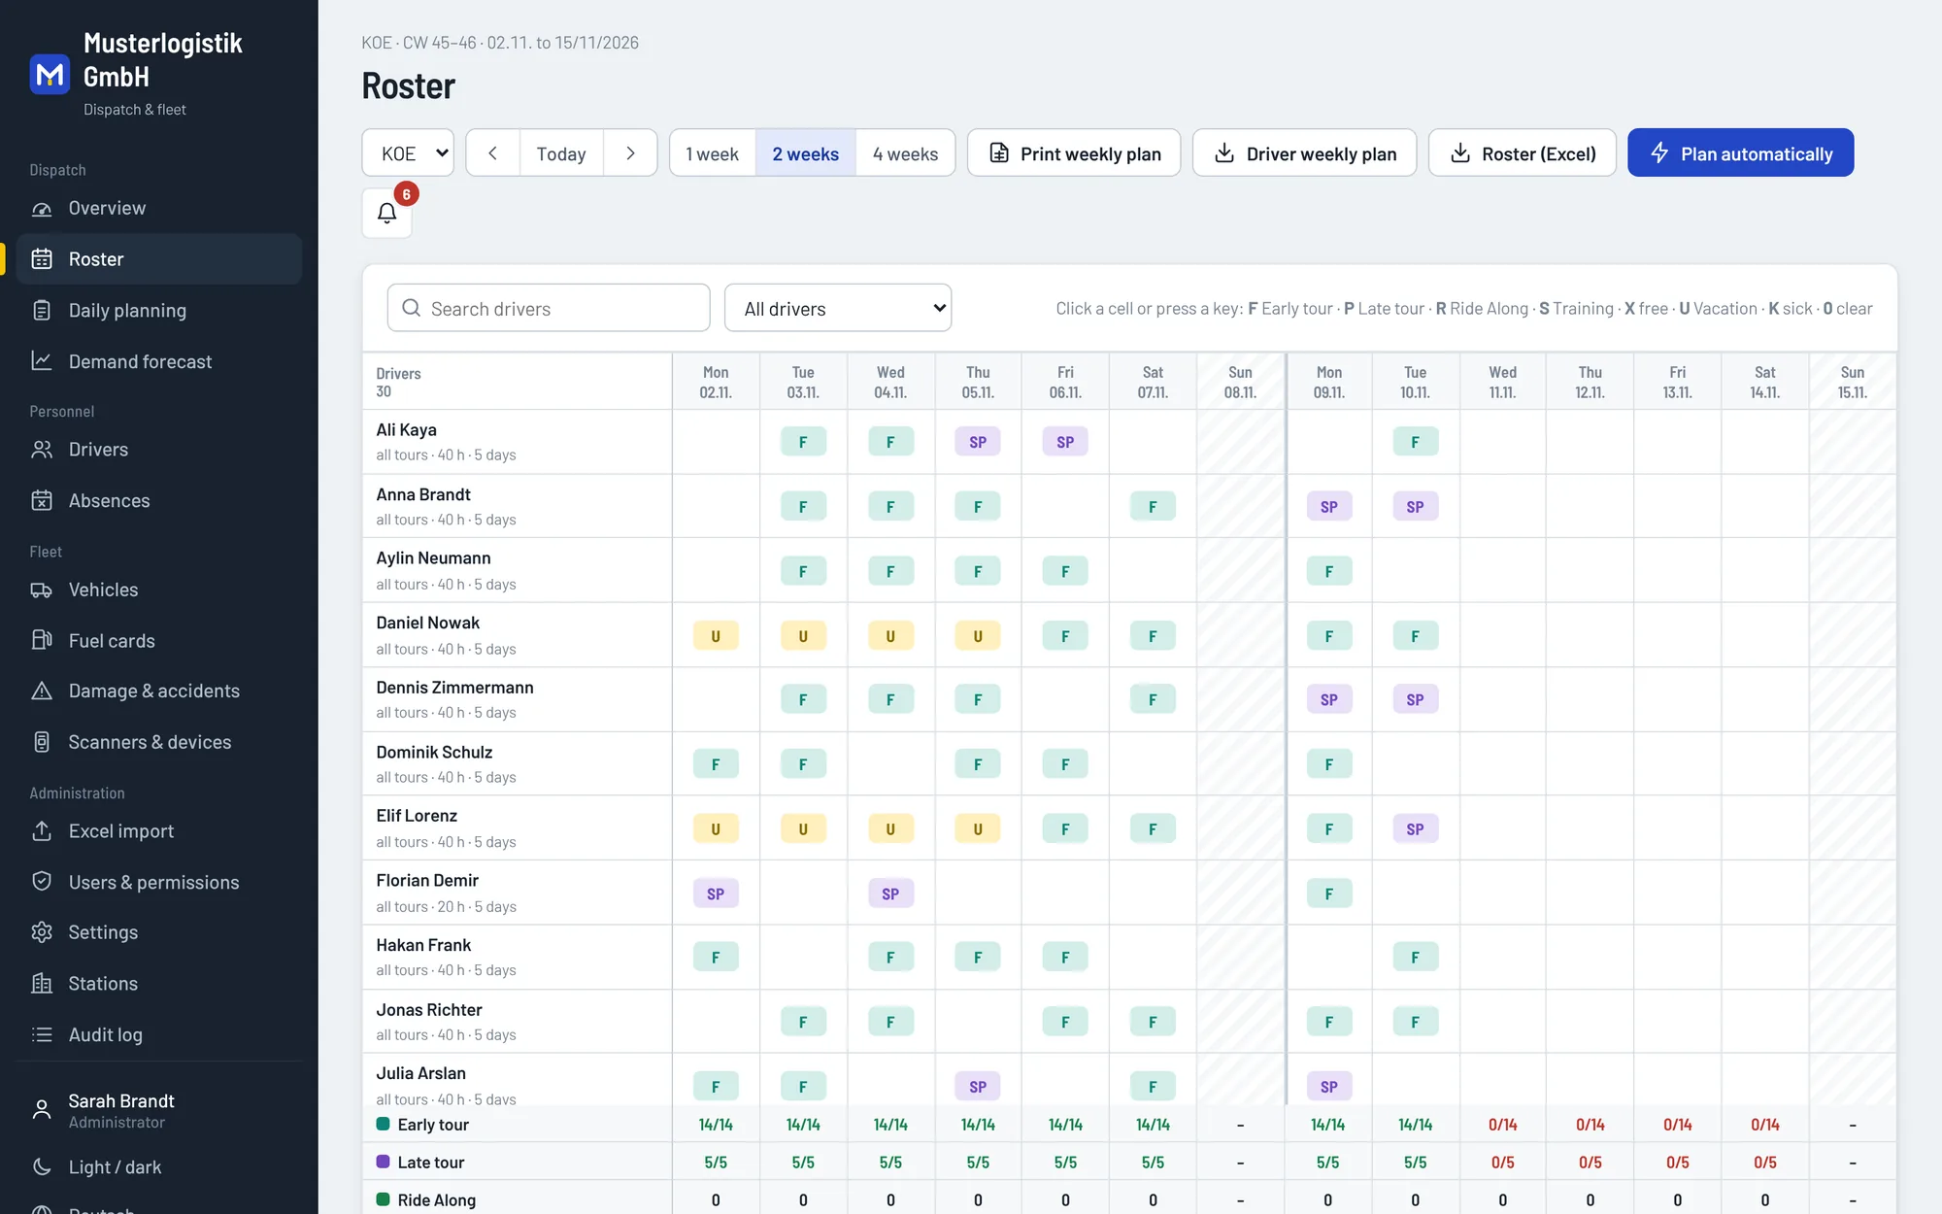This screenshot has width=1942, height=1214.
Task: Open Vehicles truck icon in sidebar
Action: point(42,590)
